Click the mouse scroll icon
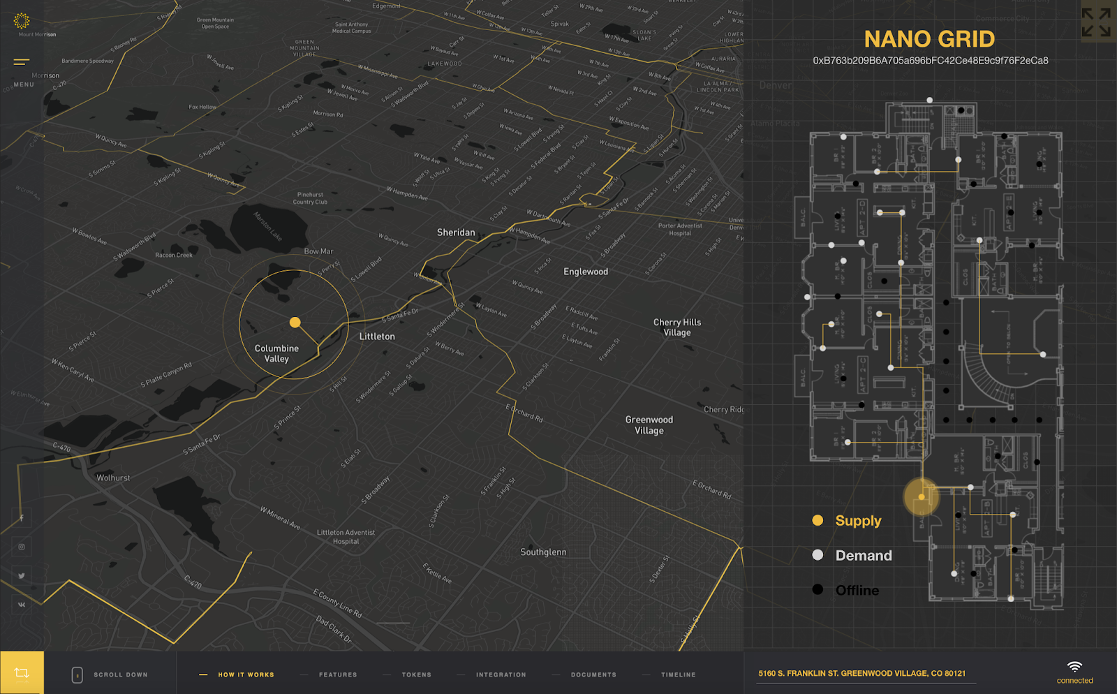 (x=77, y=675)
